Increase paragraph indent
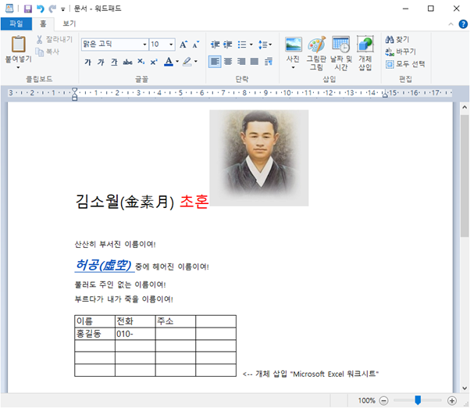 [227, 45]
